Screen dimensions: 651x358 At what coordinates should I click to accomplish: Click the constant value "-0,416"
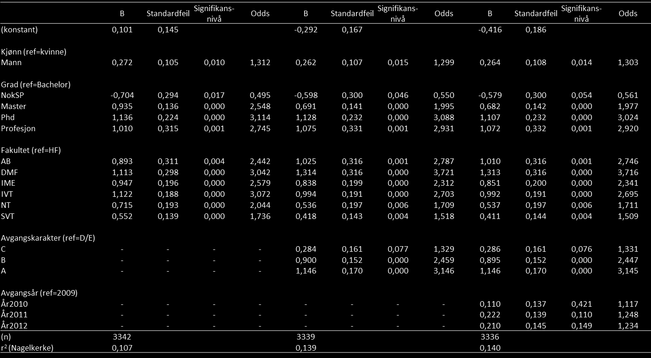[490, 30]
